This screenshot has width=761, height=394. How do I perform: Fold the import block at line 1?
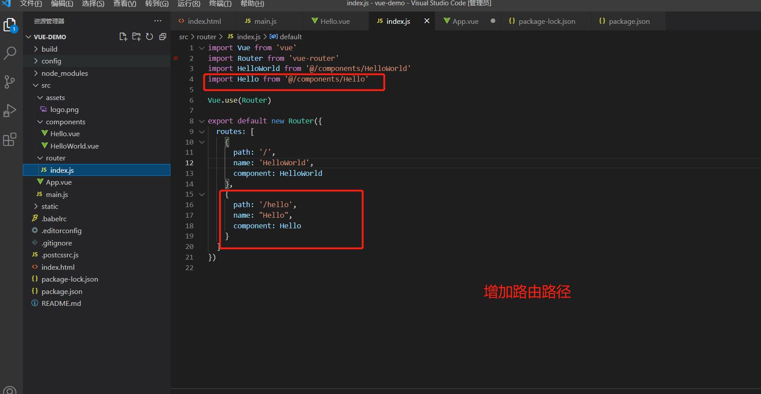202,48
